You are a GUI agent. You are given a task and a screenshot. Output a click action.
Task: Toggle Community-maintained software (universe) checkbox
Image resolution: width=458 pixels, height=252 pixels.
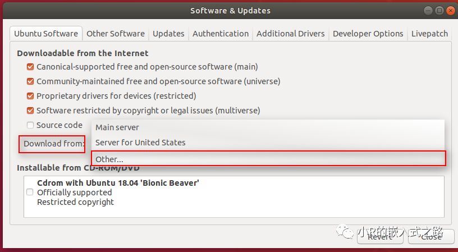coord(30,81)
